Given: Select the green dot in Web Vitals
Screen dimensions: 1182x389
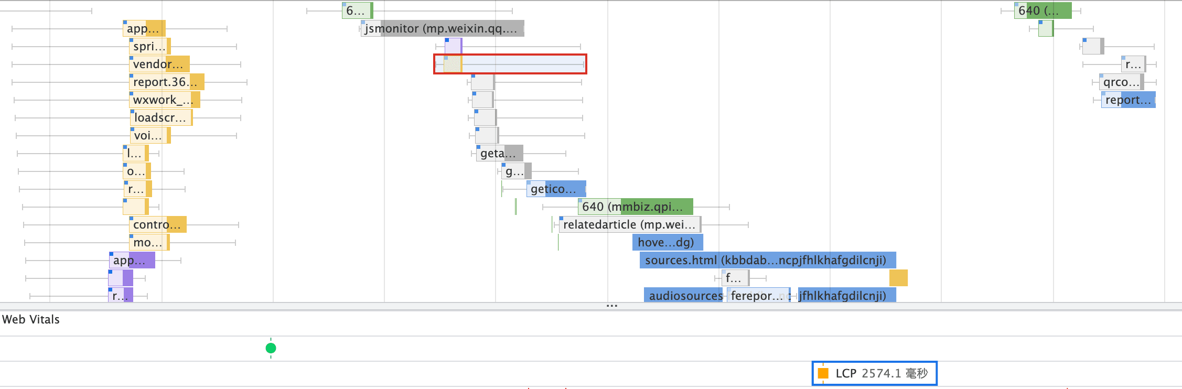Looking at the screenshot, I should [271, 348].
